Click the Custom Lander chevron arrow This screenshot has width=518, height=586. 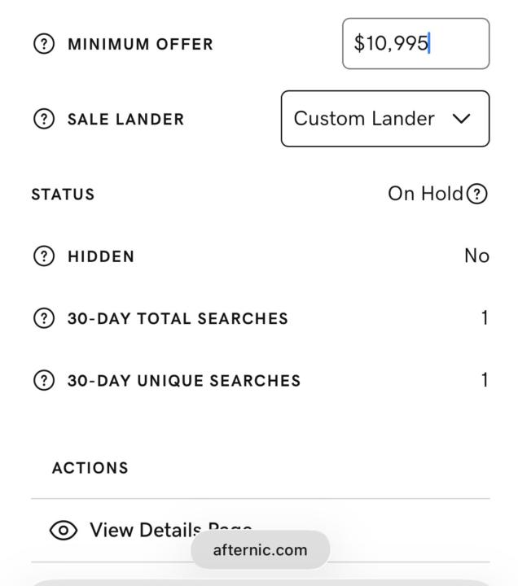(x=461, y=119)
